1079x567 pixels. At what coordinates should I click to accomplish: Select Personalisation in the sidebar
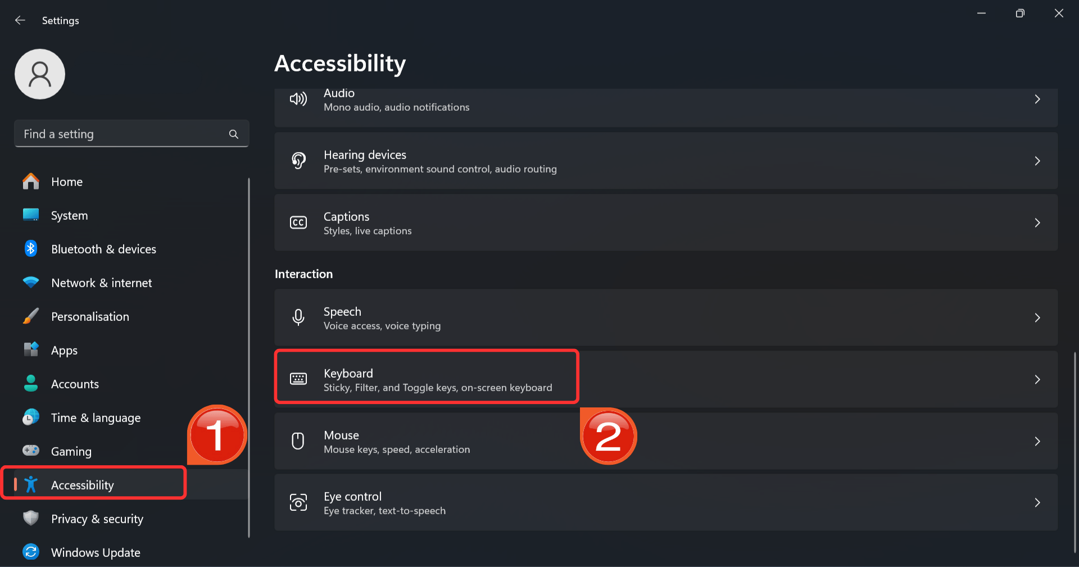pyautogui.click(x=90, y=316)
